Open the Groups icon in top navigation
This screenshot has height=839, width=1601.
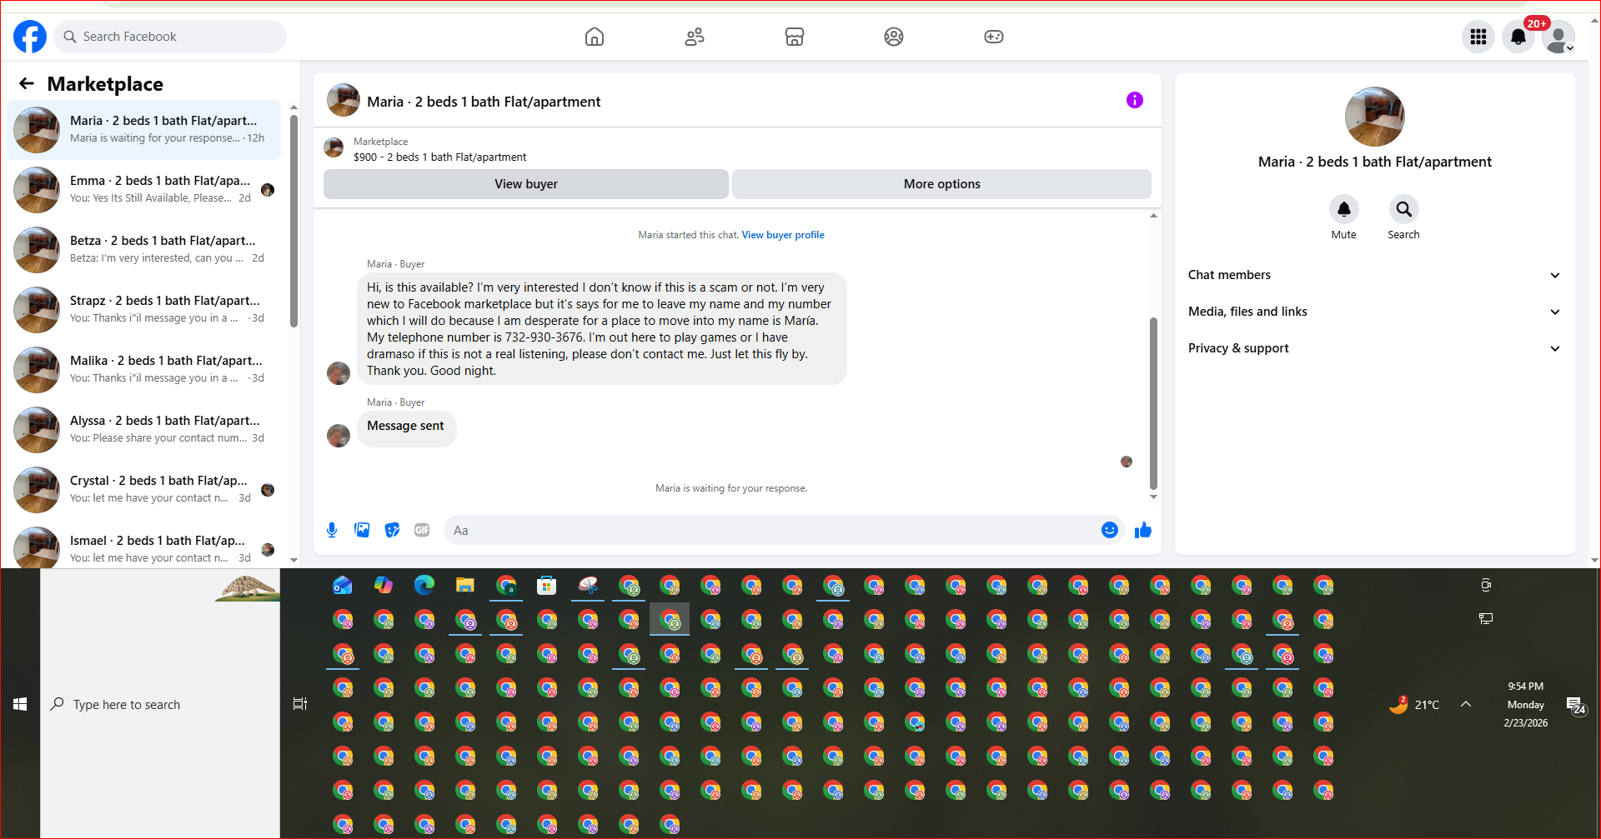[x=894, y=37]
